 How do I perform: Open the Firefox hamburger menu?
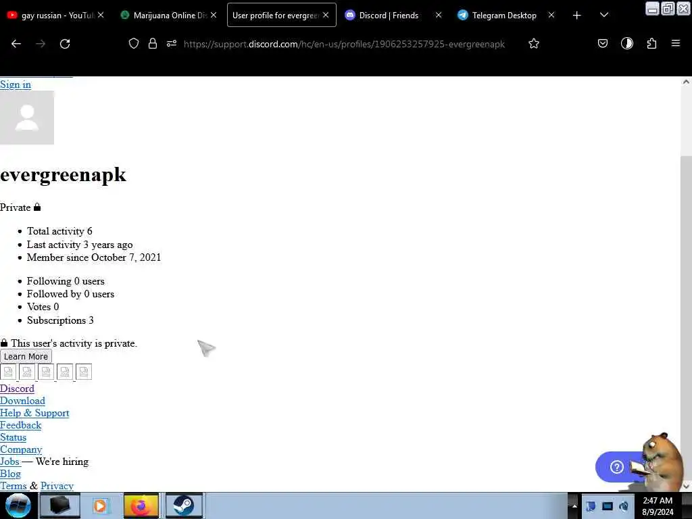tap(676, 43)
